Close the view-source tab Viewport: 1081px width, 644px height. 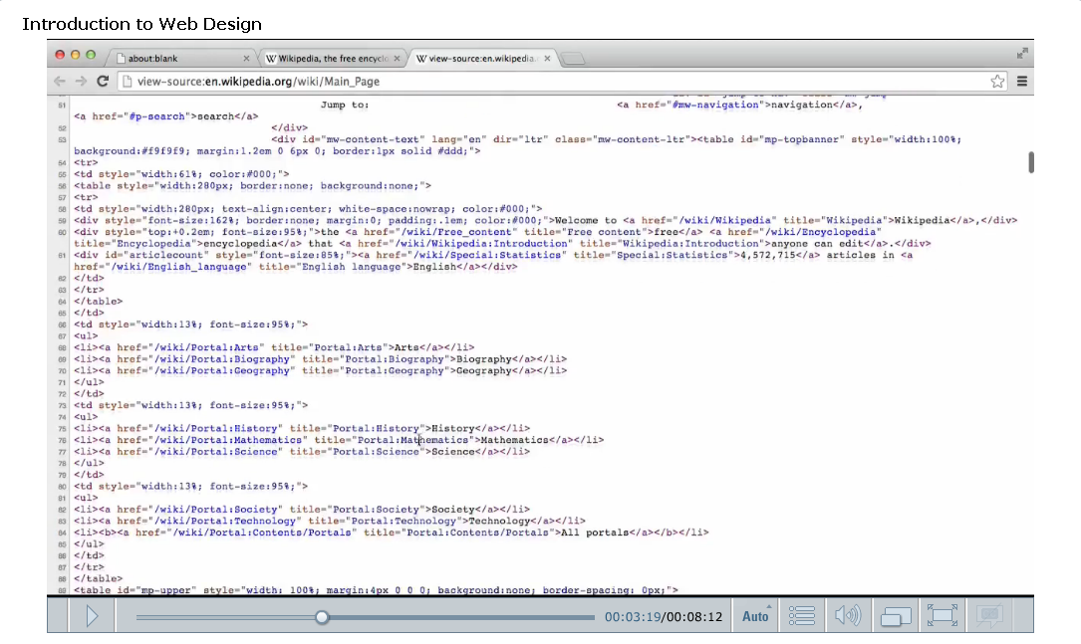point(547,59)
